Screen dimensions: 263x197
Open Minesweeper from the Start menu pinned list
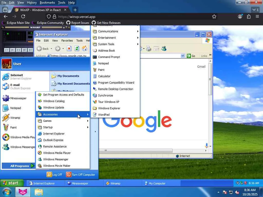pyautogui.click(x=18, y=98)
